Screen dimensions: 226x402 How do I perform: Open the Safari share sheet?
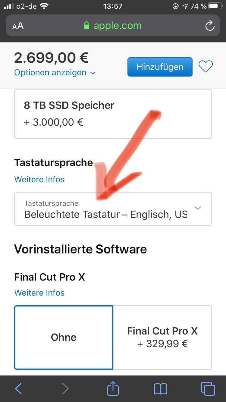(x=113, y=388)
